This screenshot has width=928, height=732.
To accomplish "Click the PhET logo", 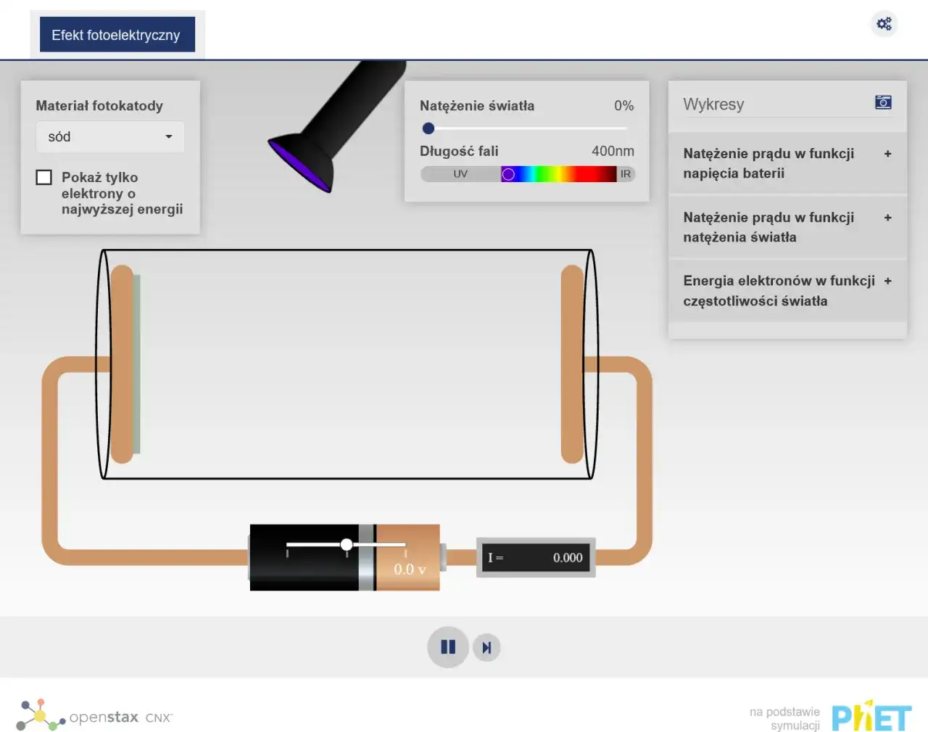I will tap(871, 717).
